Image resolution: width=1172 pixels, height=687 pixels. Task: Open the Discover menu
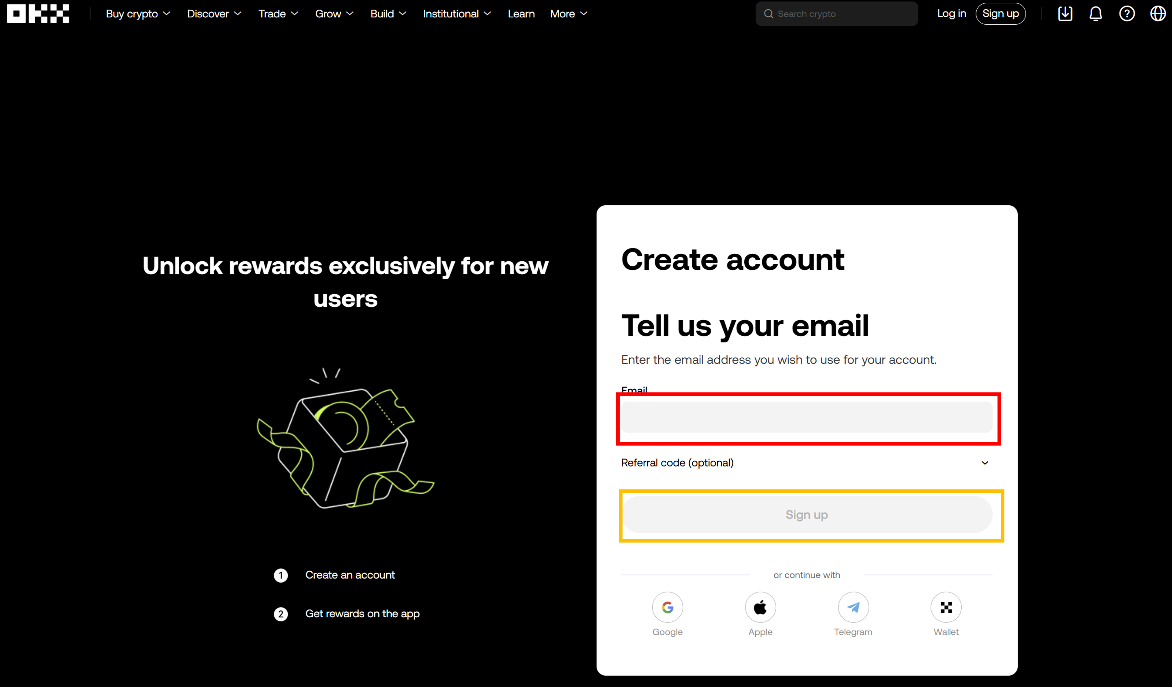pyautogui.click(x=214, y=14)
